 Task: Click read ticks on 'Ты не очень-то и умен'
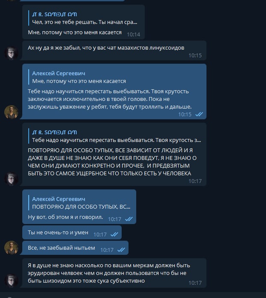(x=114, y=234)
